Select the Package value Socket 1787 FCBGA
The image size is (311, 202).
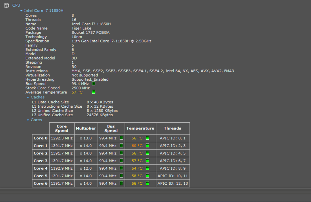pos(90,32)
